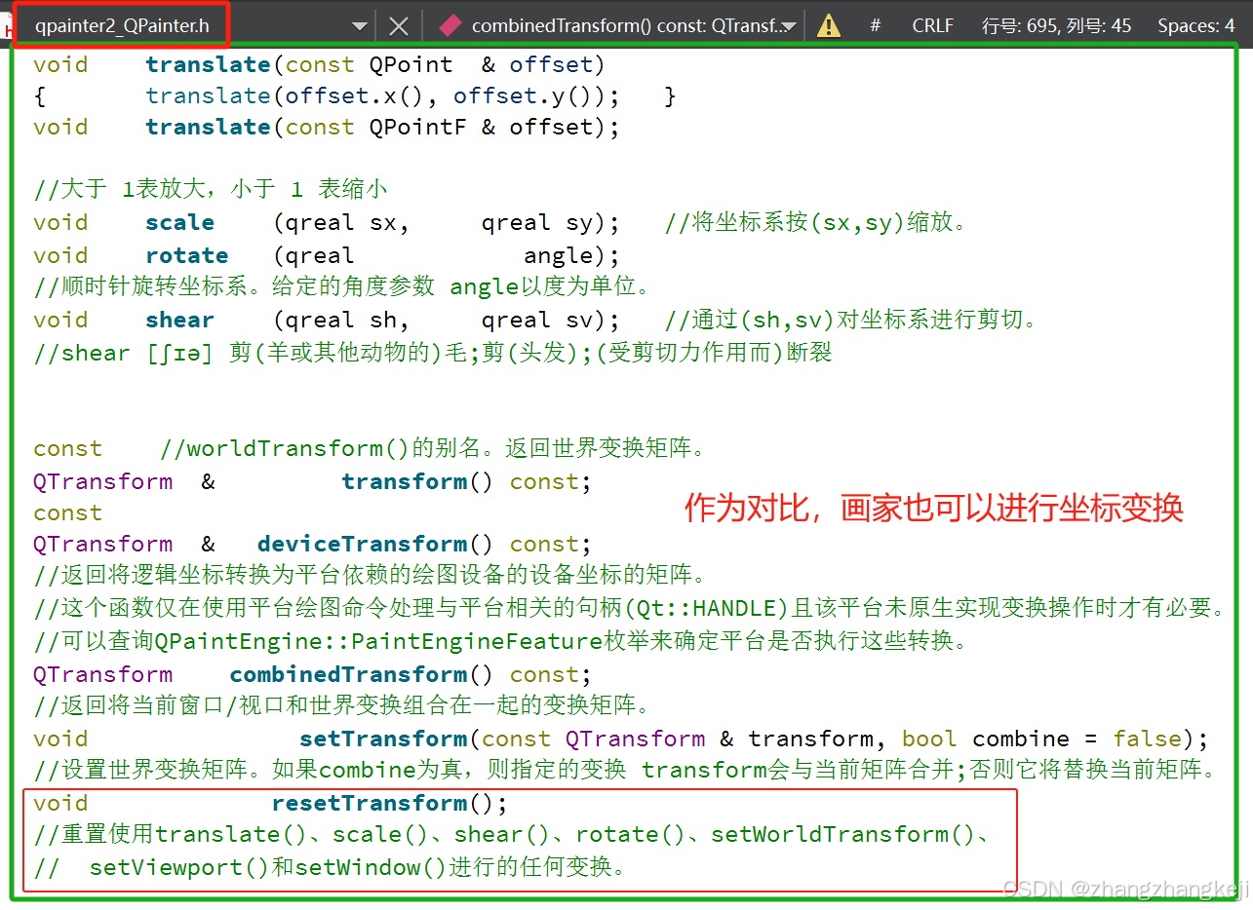This screenshot has width=1253, height=910.
Task: Click the '//shear [ʃɪə]' pronunciation comment
Action: pos(433,352)
